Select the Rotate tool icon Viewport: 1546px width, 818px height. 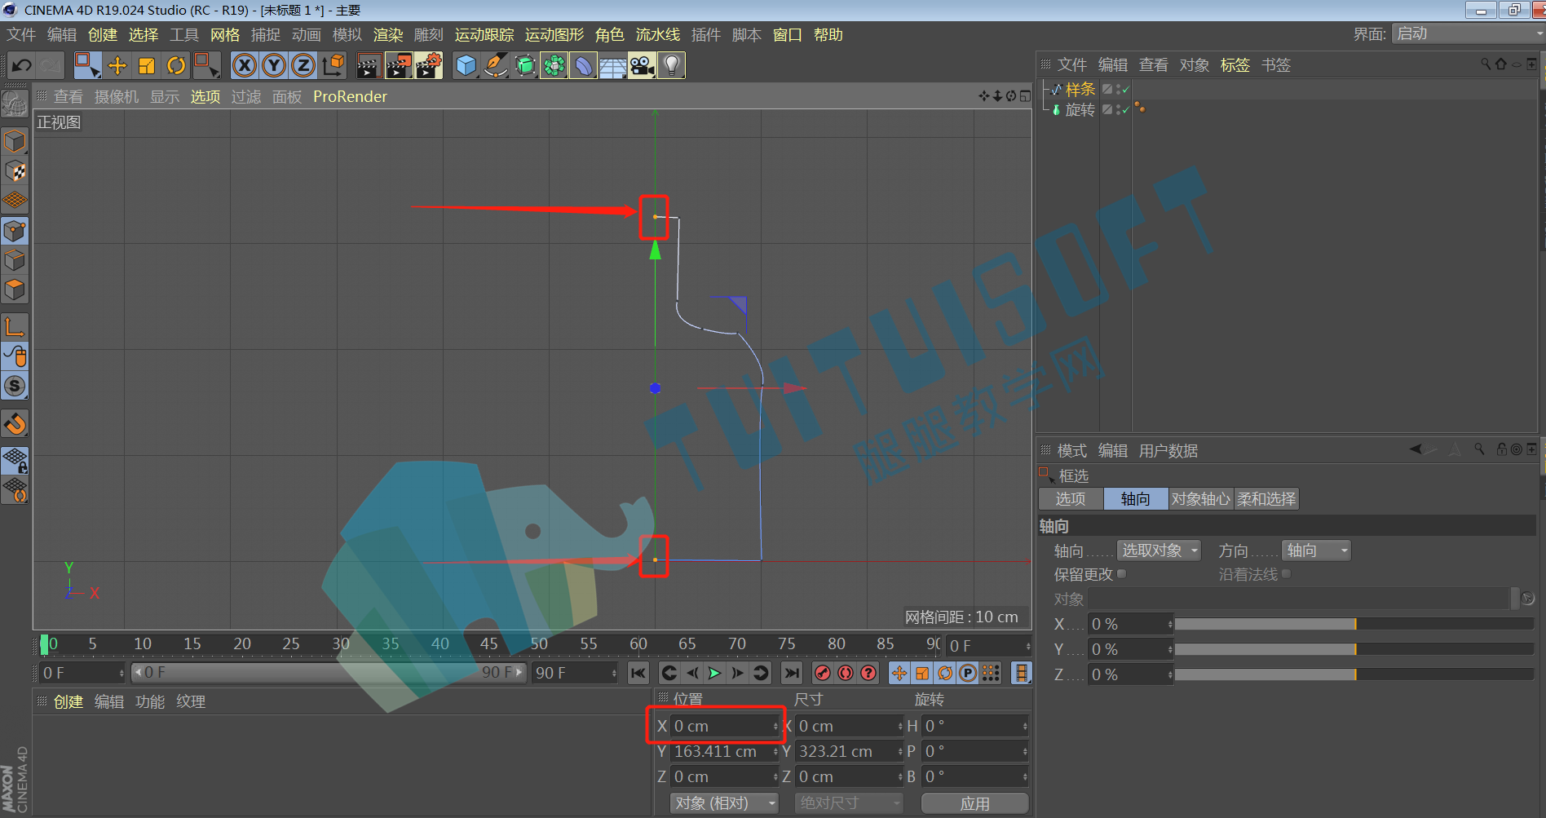[176, 65]
